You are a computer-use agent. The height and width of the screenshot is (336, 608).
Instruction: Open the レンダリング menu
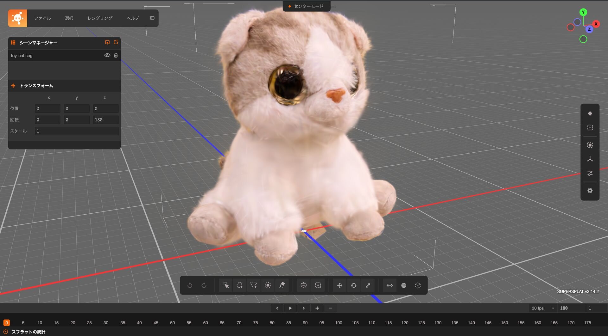pos(100,18)
